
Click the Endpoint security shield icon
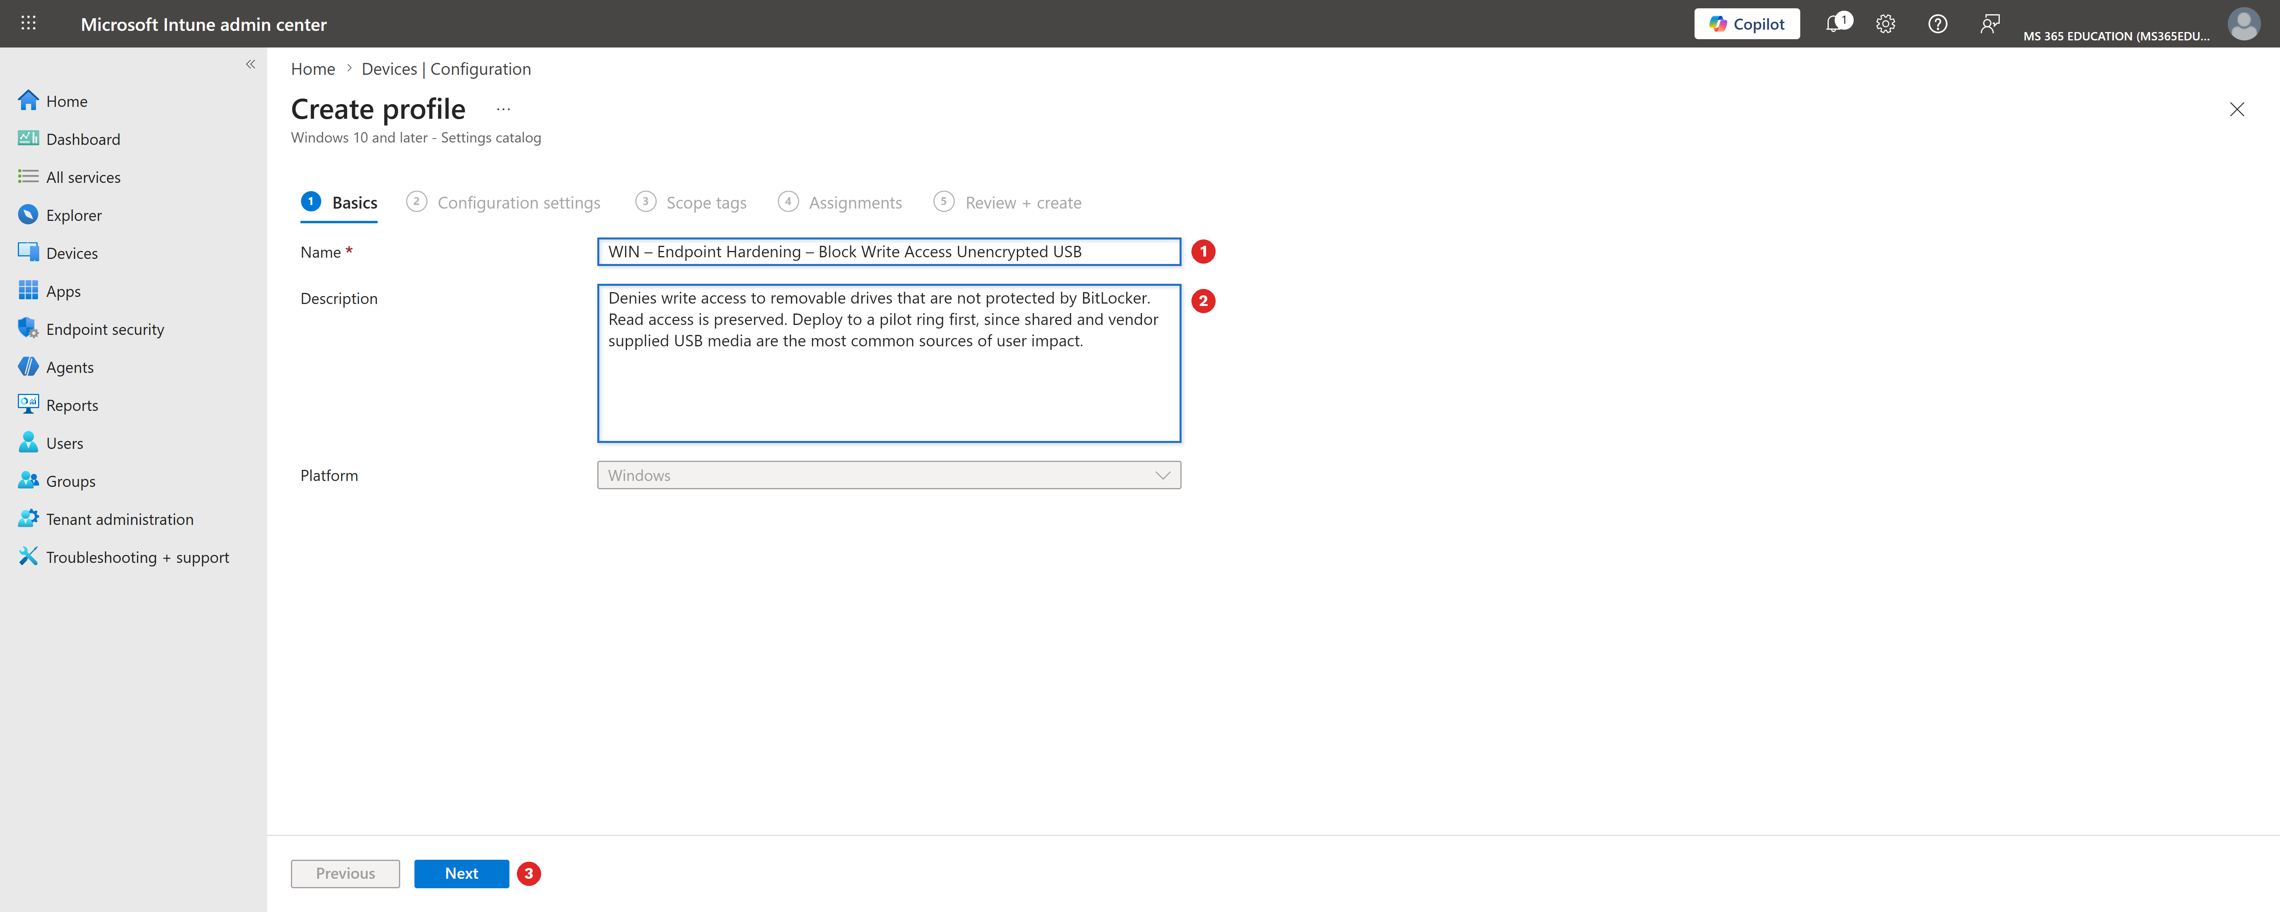28,329
